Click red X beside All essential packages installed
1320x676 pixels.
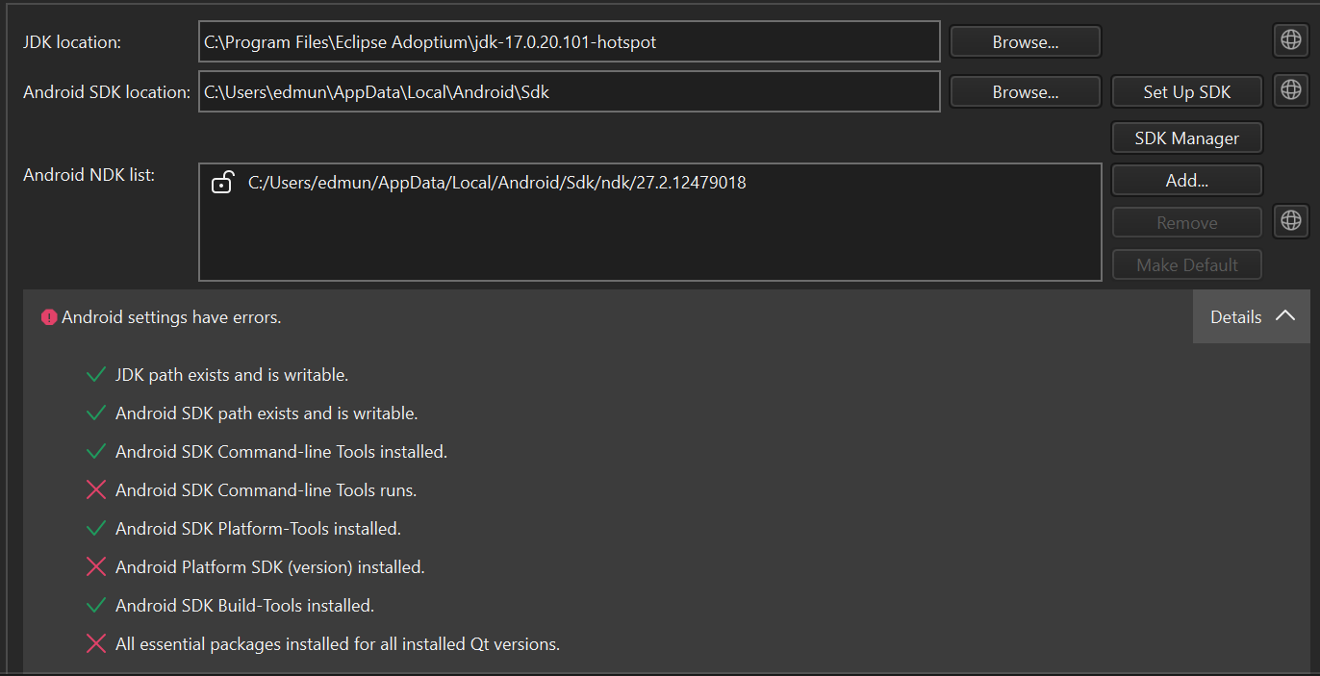point(95,644)
